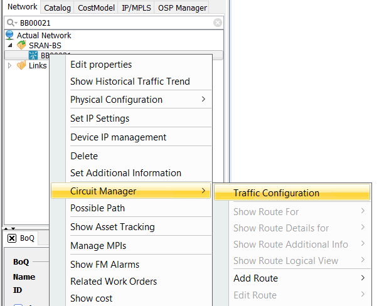Select Edit properties in the context menu
Image resolution: width=384 pixels, height=306 pixels.
pos(101,65)
